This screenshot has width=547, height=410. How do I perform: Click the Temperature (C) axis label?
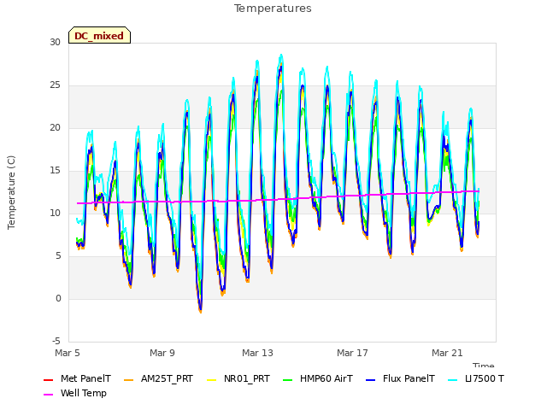click(x=11, y=192)
